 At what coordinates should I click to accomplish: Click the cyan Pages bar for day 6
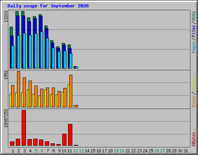[x=42, y=50]
